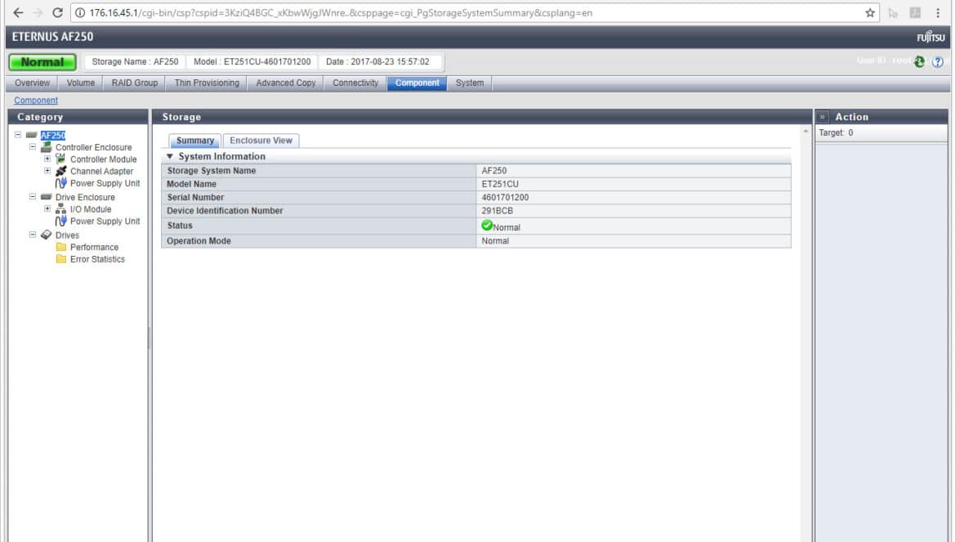Screen dimensions: 956x542
Task: Collapse the Drives tree node
Action: [x=33, y=235]
